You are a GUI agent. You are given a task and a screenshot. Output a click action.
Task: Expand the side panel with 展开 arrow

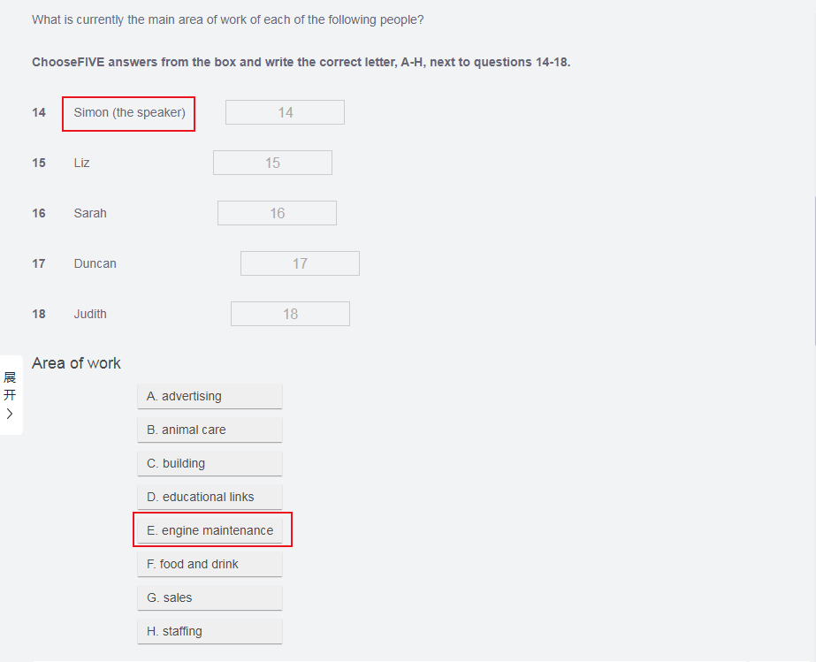pyautogui.click(x=10, y=395)
